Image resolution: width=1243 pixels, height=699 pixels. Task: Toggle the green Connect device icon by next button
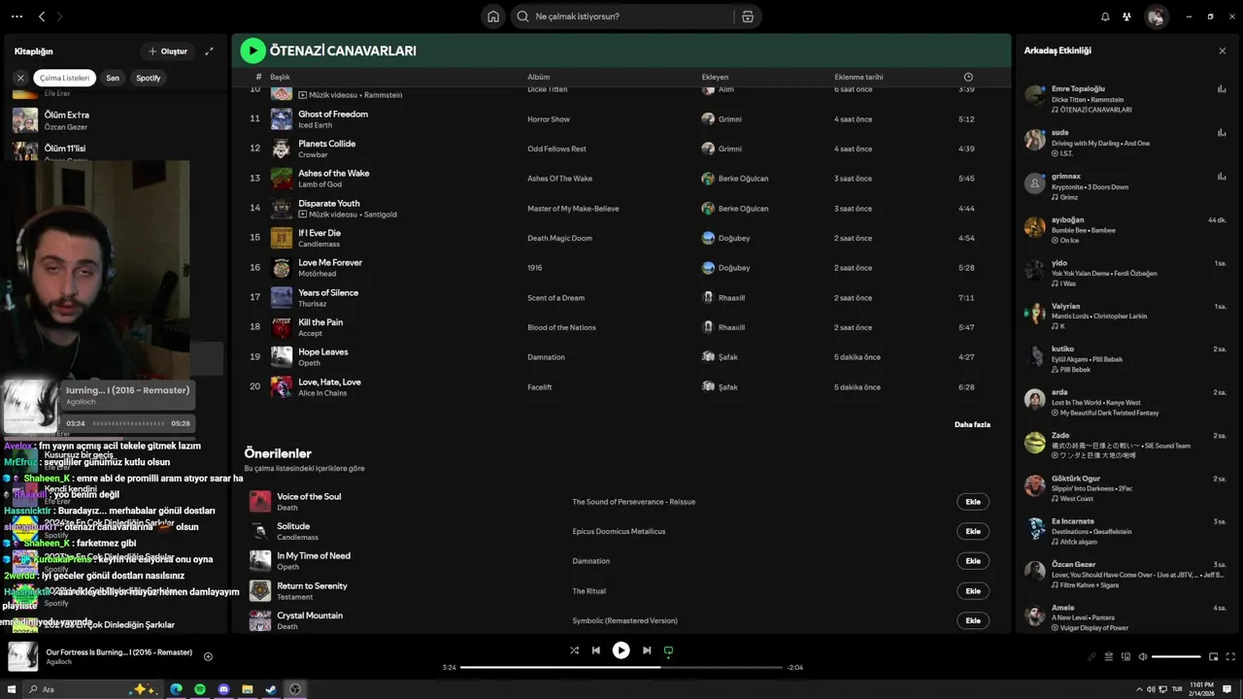tap(668, 650)
